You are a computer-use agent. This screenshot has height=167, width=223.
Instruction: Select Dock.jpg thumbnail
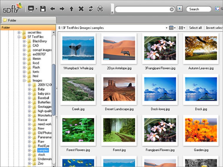201,89
